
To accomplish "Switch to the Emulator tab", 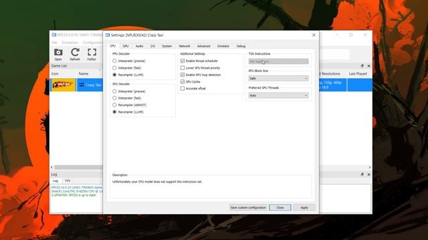I will [223, 46].
